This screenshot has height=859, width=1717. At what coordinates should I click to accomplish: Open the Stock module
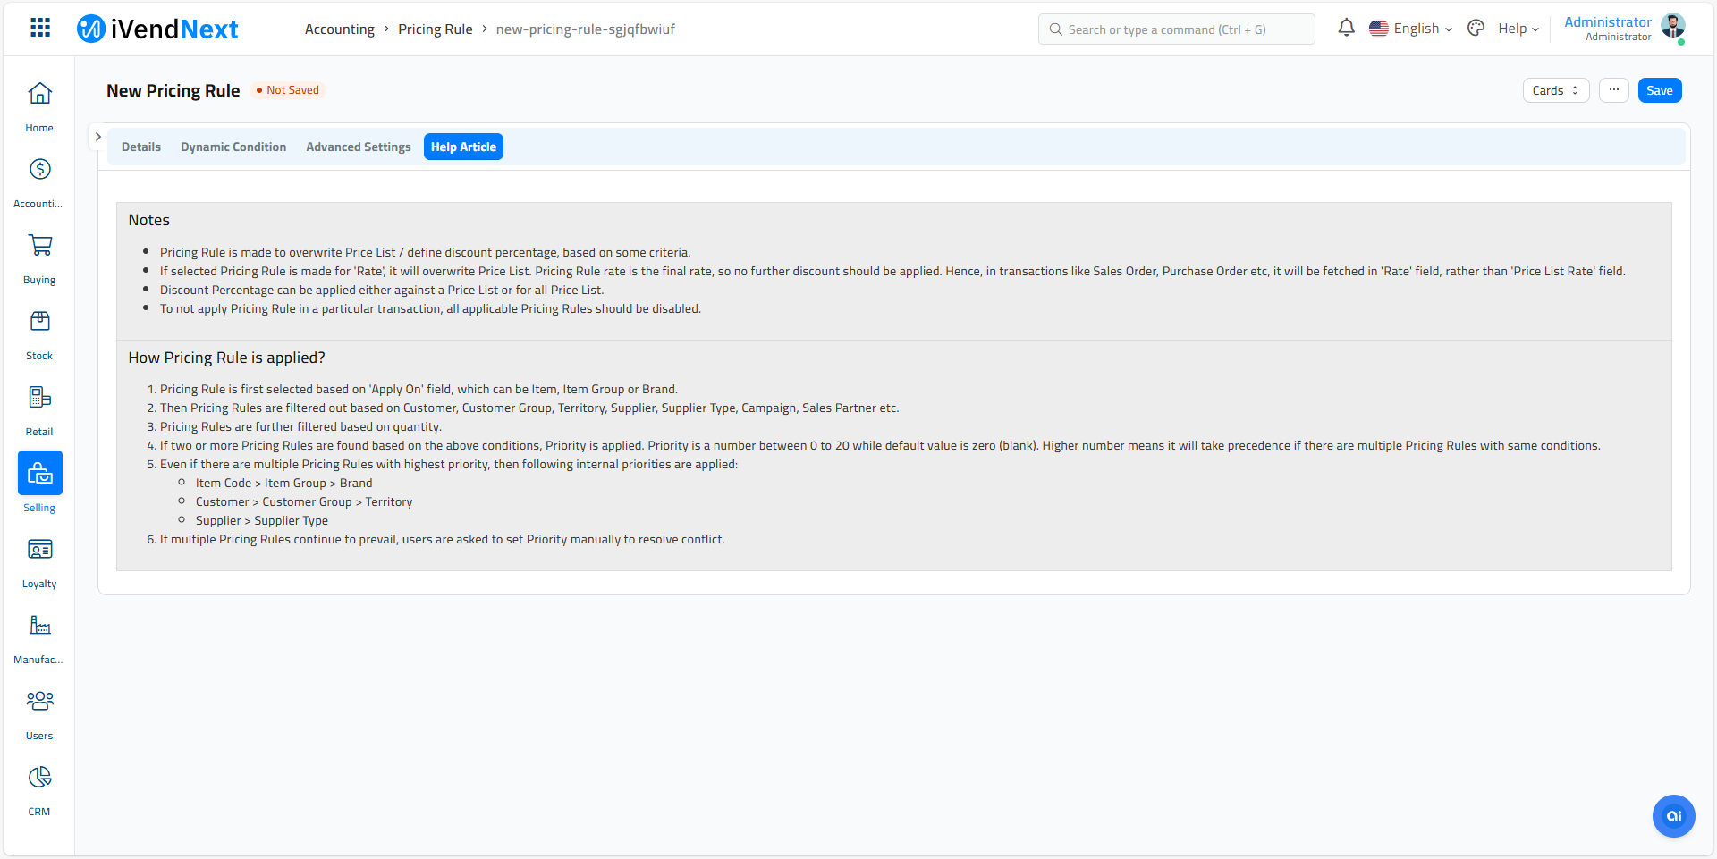pyautogui.click(x=39, y=329)
